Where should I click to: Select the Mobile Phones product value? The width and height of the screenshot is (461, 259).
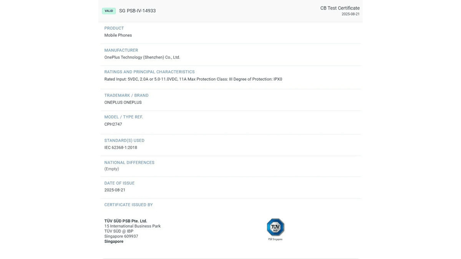click(118, 35)
